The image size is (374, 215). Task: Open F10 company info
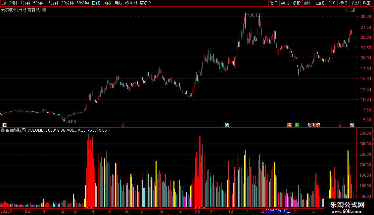coord(332,3)
